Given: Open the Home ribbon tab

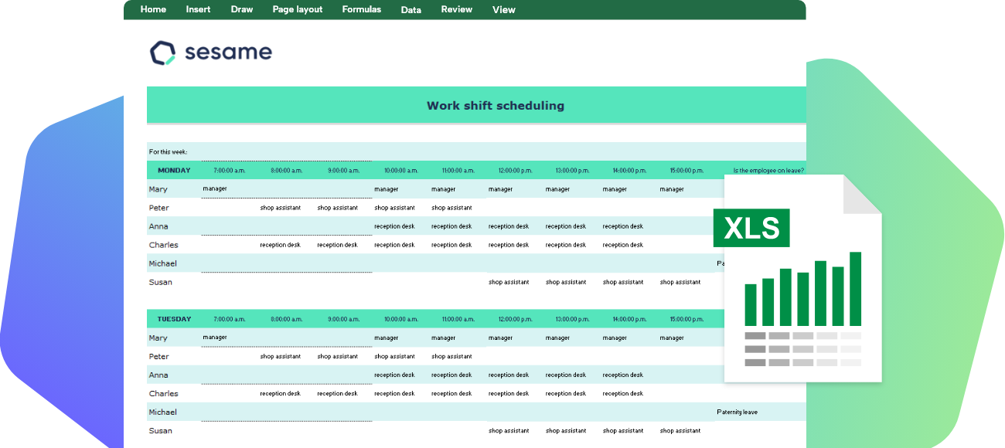Looking at the screenshot, I should (x=153, y=9).
